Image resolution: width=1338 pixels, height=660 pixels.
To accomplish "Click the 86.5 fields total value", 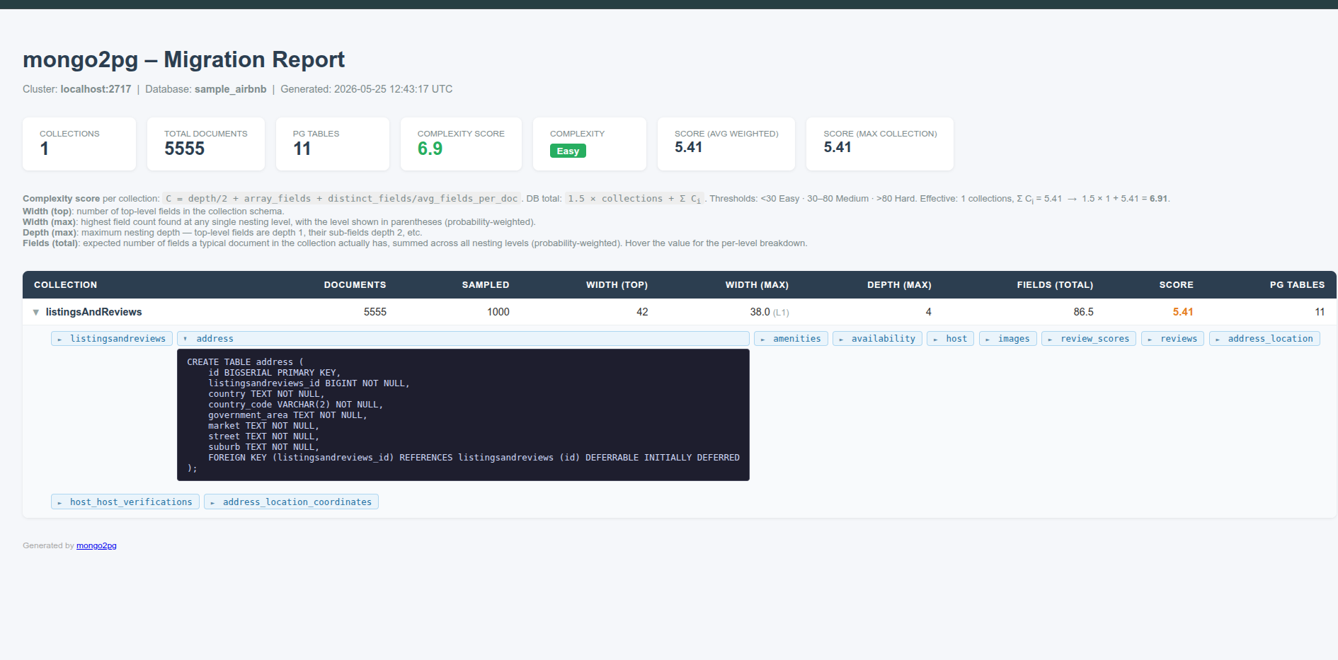I will tap(1083, 312).
